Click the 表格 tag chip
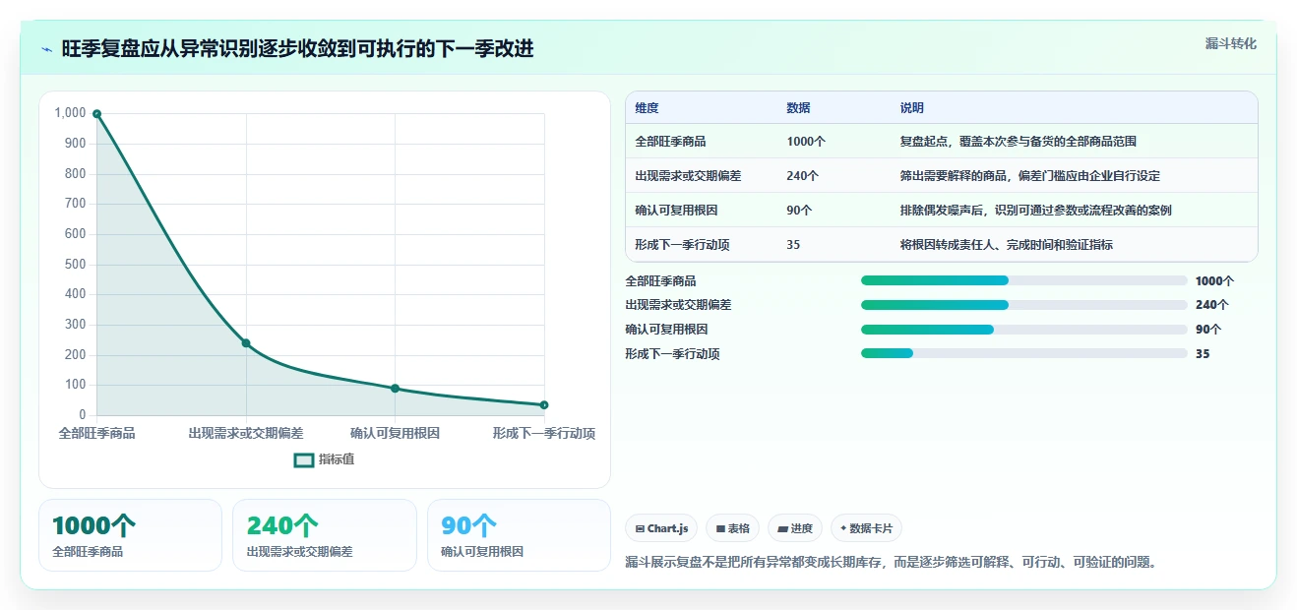Viewport: 1297px width, 610px height. tap(732, 528)
